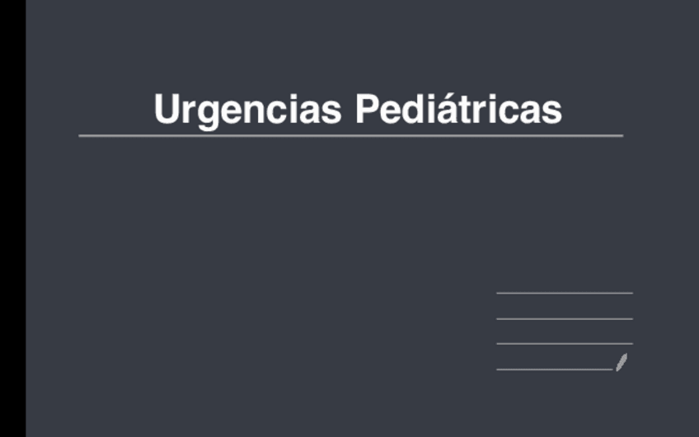699x437 pixels.
Task: Click the left end of the title underline
Action: coord(82,135)
